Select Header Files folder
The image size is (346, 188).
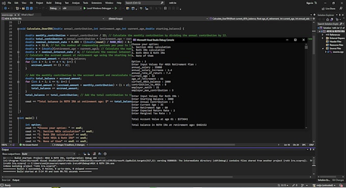tap(334, 42)
